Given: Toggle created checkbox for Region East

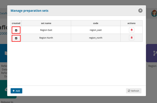Looking at the screenshot, I should (16, 30).
